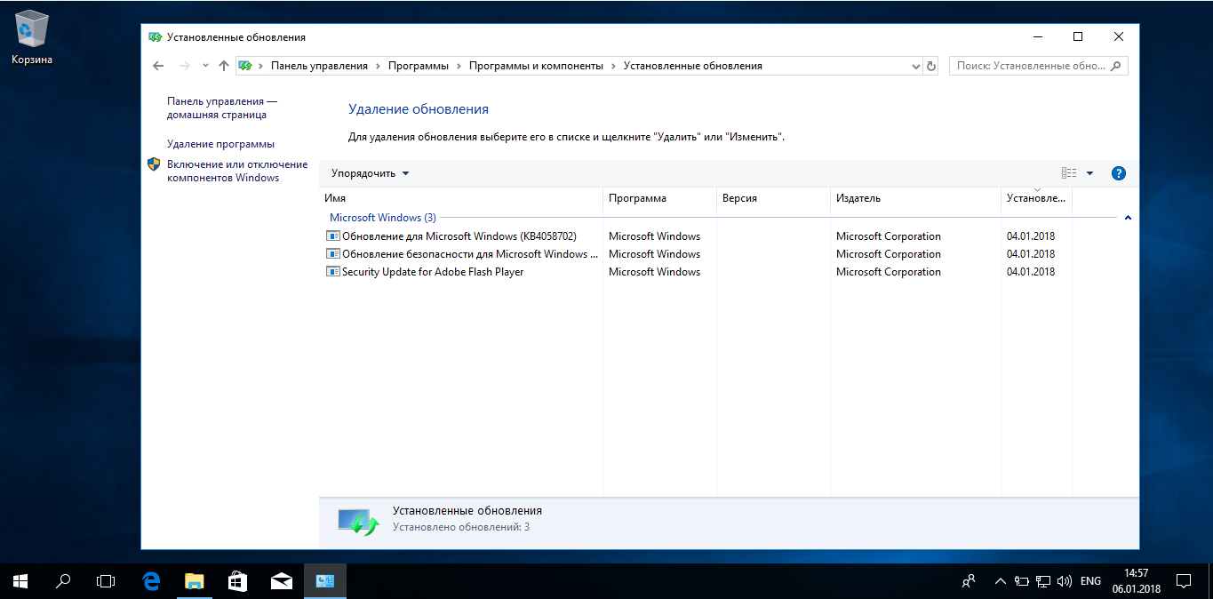Sort by the Издатель column header
The image size is (1213, 599).
tap(915, 198)
